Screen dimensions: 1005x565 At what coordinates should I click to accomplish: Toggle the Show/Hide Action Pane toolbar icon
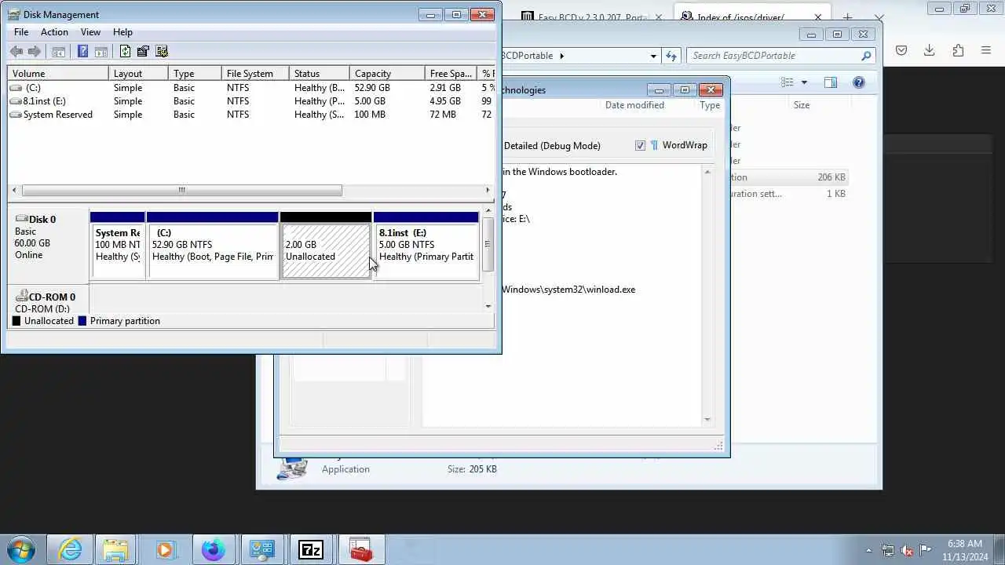(101, 52)
